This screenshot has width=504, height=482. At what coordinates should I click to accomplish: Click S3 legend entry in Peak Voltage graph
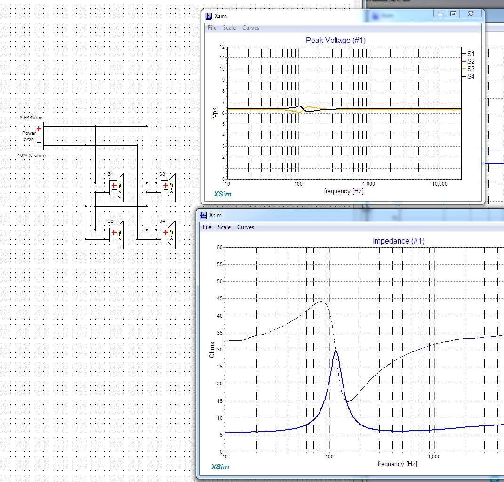pyautogui.click(x=468, y=69)
